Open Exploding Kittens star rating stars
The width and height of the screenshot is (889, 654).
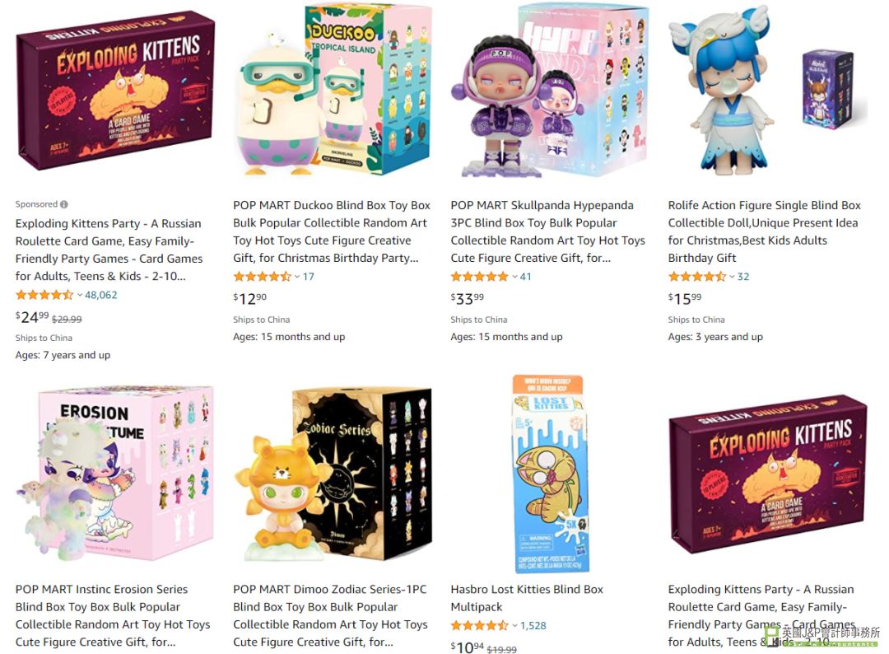[x=44, y=295]
